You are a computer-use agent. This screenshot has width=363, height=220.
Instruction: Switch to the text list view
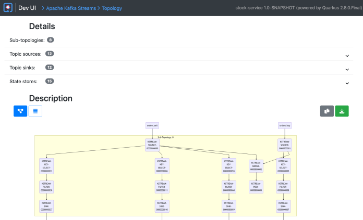tap(35, 111)
